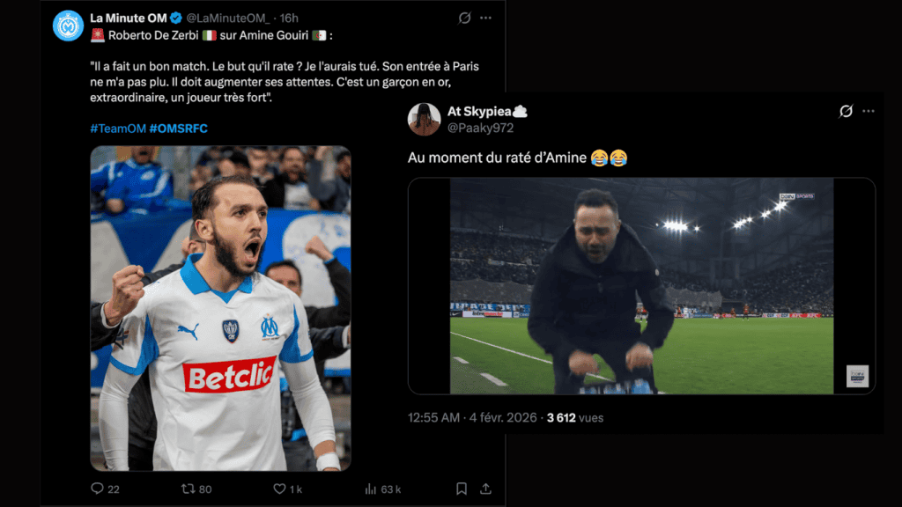Click Grok icon on At Skypiea tweet

pos(846,111)
